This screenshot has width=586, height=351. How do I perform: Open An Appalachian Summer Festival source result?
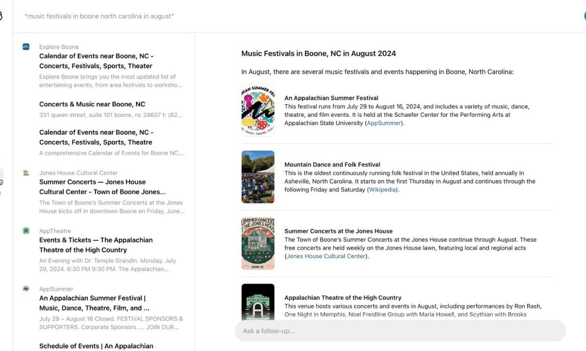[x=94, y=303]
